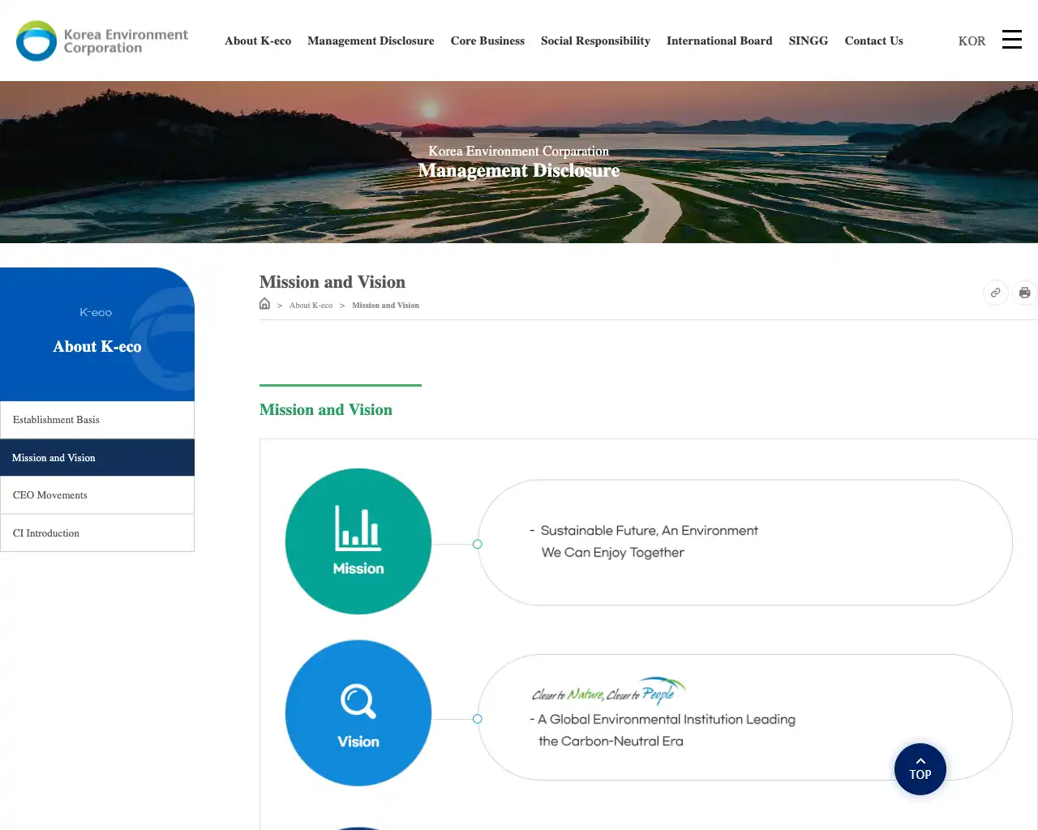Screen dimensions: 1038x830
Task: Open the hamburger navigation menu
Action: (1012, 39)
